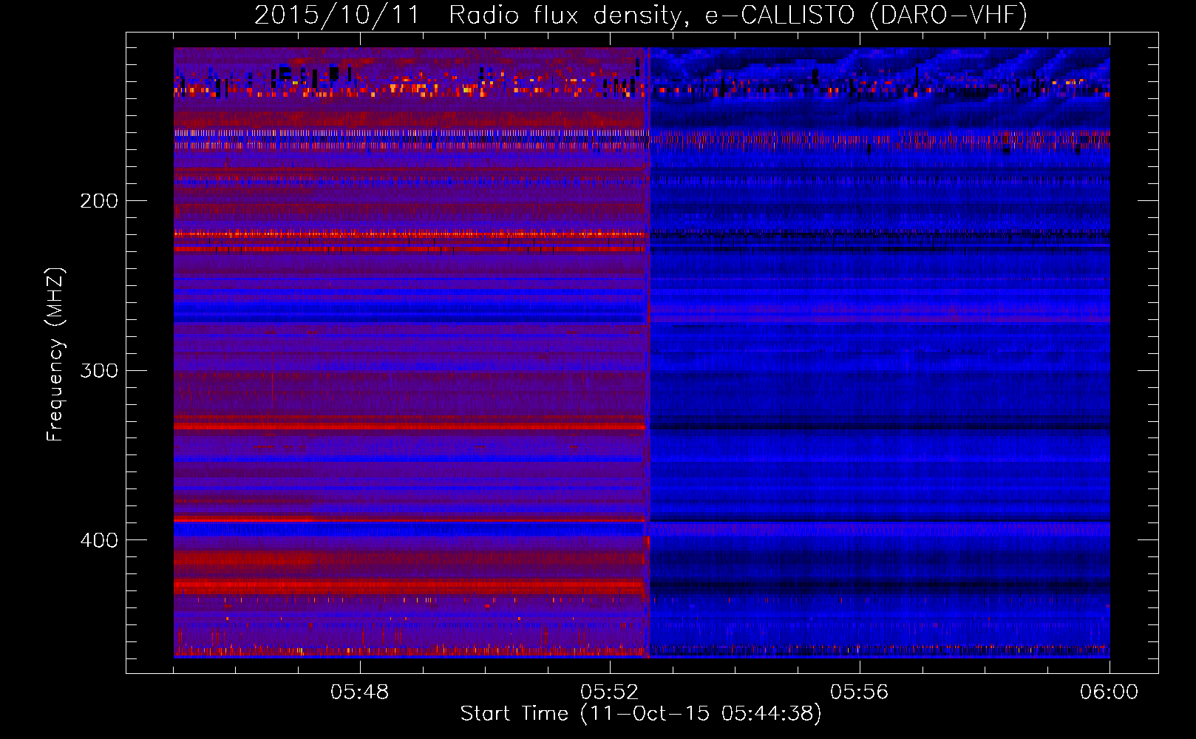This screenshot has height=739, width=1196.
Task: Click the '05:48' time tick label
Action: pos(360,692)
